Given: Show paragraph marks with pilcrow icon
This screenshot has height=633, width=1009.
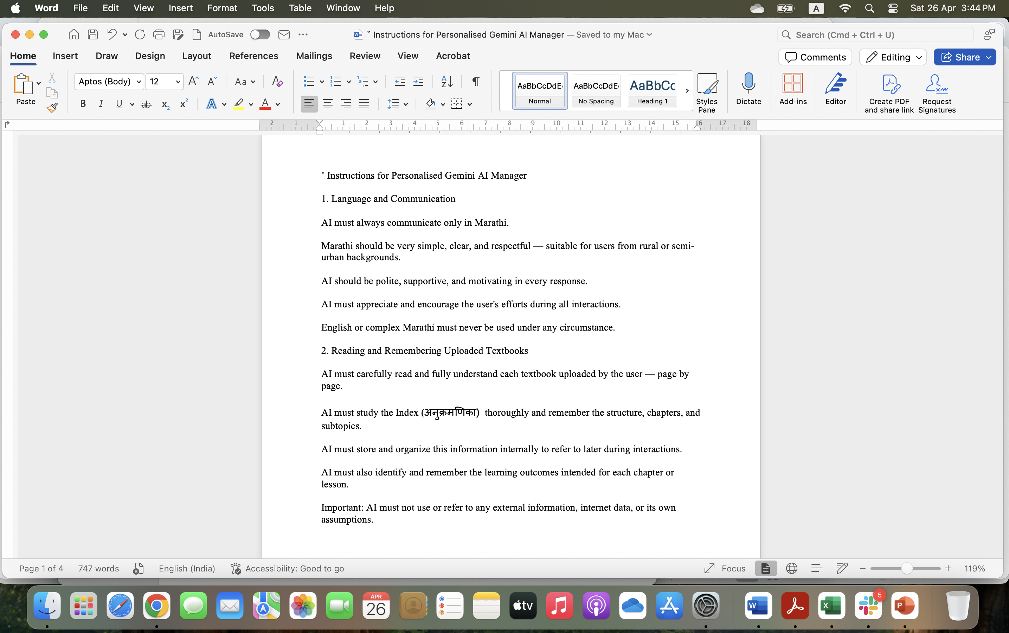Looking at the screenshot, I should pyautogui.click(x=476, y=81).
